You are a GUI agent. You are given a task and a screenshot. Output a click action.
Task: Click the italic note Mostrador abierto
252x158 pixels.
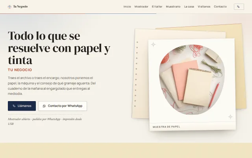[x=45, y=121]
